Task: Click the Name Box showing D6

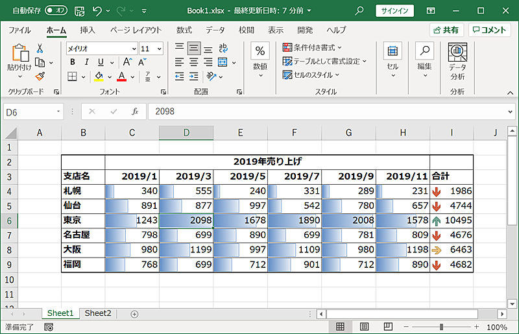Action: (x=33, y=112)
